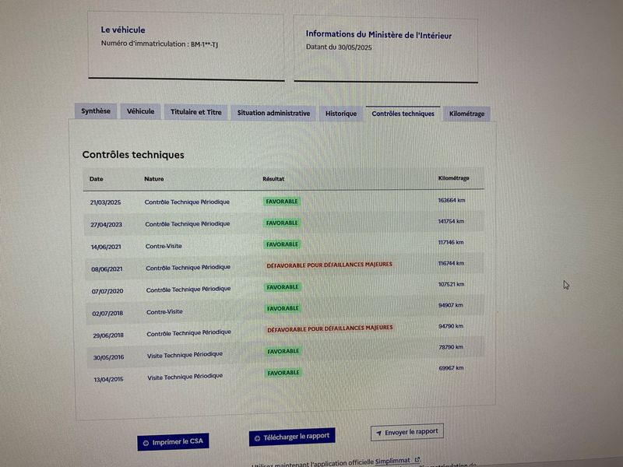Screen dimensions: 623x467
Task: Click the 163664 km mileage value
Action: pos(452,201)
